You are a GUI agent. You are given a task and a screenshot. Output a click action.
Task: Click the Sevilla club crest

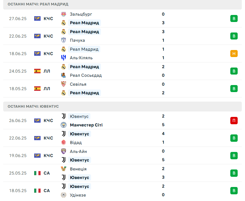64,84
